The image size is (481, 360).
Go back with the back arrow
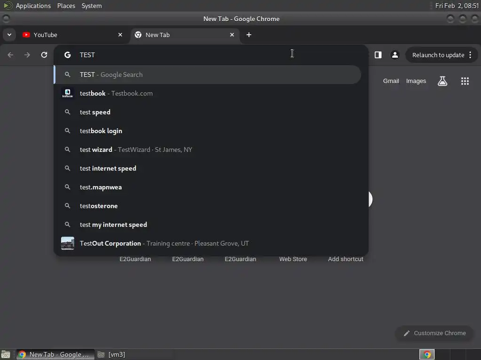tap(10, 55)
